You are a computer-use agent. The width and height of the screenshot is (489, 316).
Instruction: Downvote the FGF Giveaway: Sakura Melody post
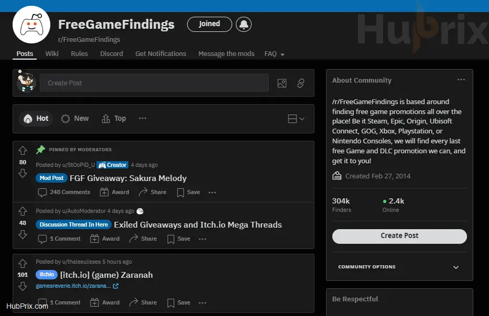click(x=23, y=173)
